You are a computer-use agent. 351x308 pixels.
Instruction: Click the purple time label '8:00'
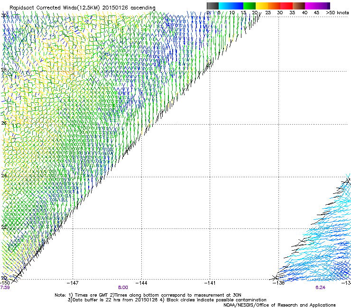pyautogui.click(x=123, y=288)
